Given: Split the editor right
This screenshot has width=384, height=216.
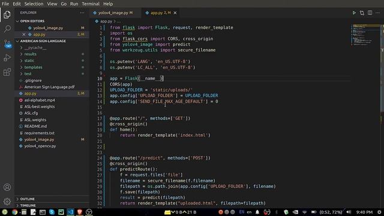Looking at the screenshot, I should [x=370, y=13].
